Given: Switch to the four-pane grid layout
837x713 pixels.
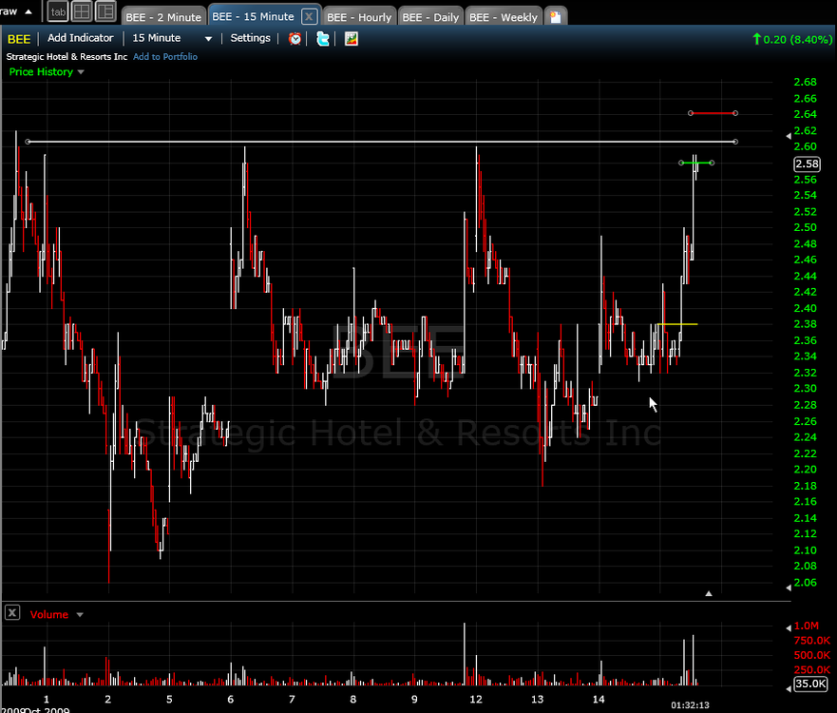Looking at the screenshot, I should 82,11.
